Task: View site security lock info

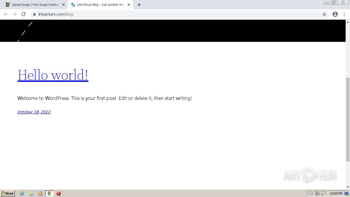Action: (x=34, y=14)
